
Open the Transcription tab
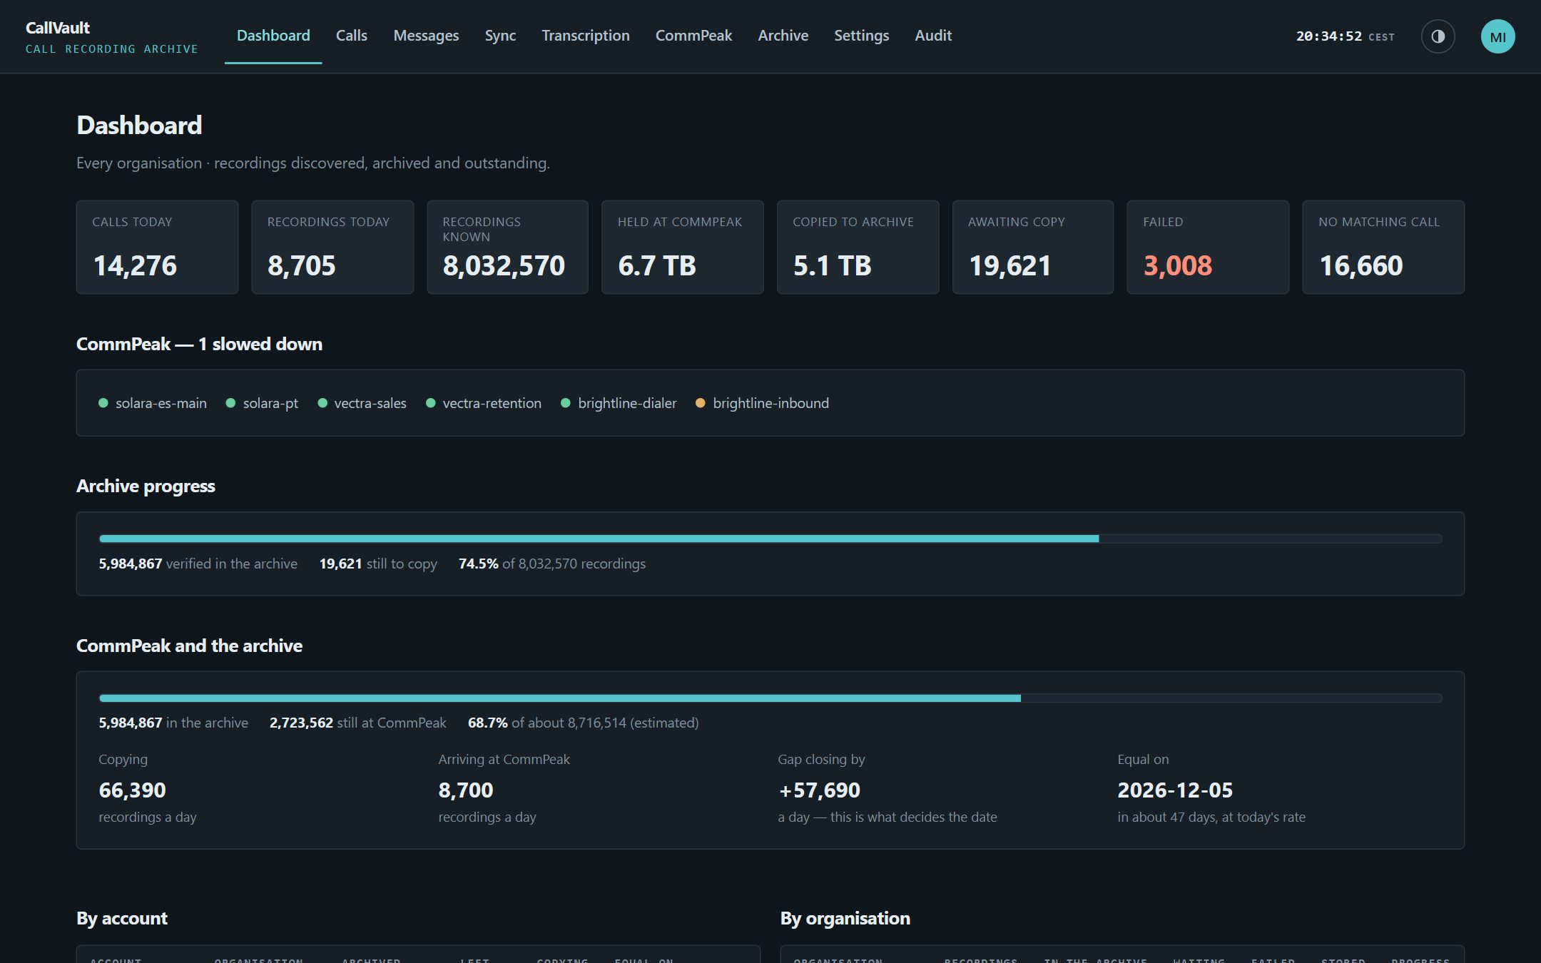point(586,36)
